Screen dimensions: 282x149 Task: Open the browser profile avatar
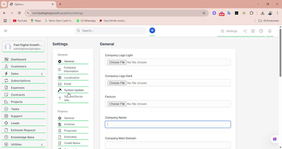tap(270, 13)
